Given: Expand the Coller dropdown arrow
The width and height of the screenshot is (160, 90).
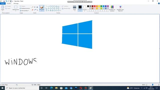Looking at the screenshot, I should pyautogui.click(x=3, y=11).
